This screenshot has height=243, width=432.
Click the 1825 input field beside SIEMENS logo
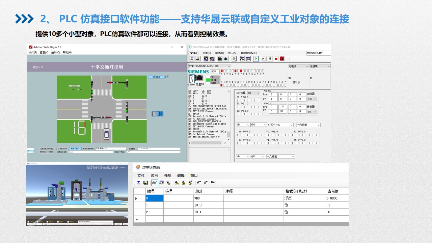[x=215, y=72]
